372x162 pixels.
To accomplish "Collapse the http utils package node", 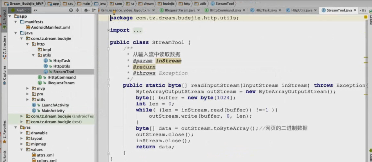I will [x=33, y=55].
